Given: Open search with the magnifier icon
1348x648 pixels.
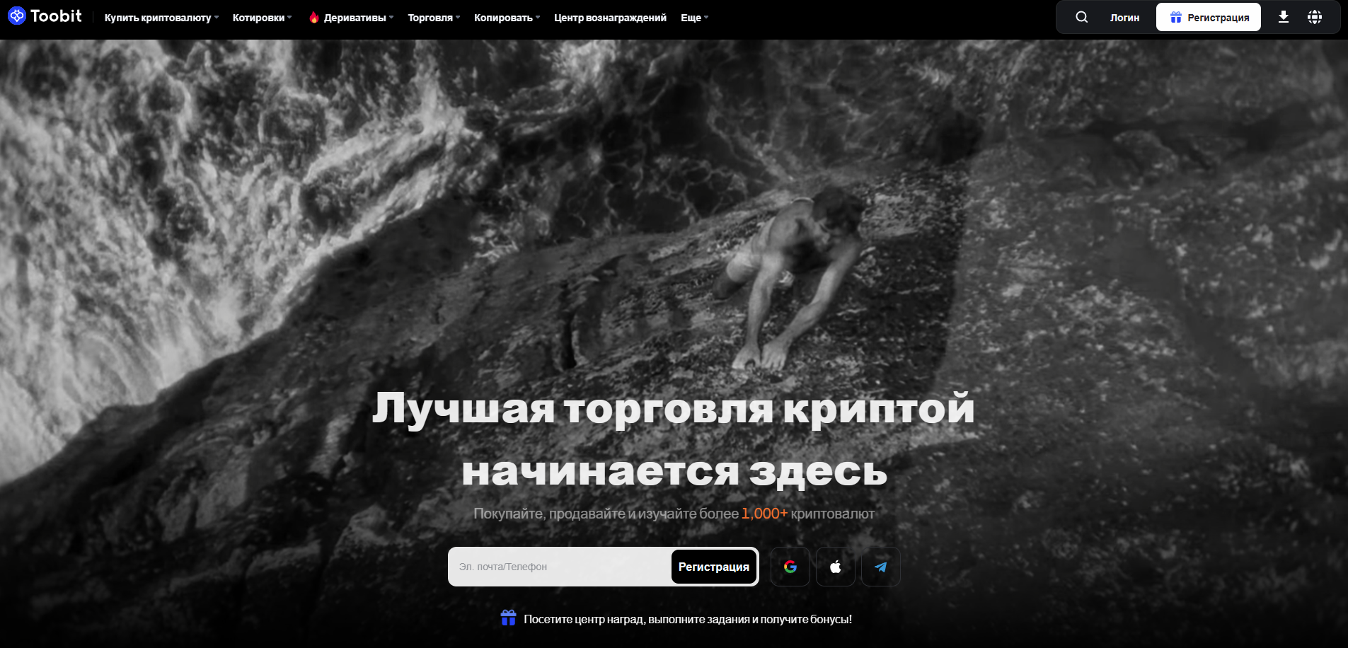Looking at the screenshot, I should [1081, 17].
